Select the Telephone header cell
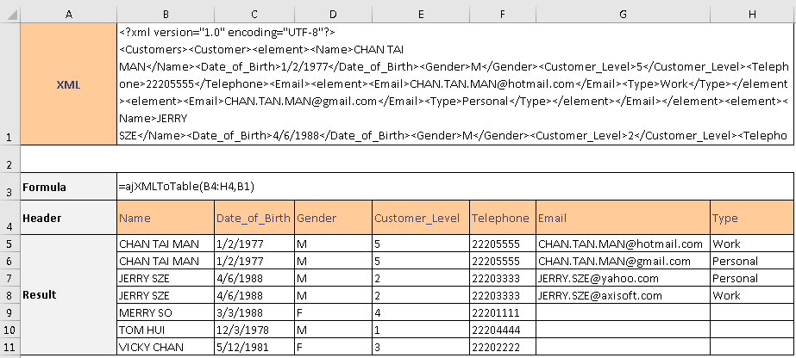This screenshot has height=358, width=796. click(x=501, y=219)
